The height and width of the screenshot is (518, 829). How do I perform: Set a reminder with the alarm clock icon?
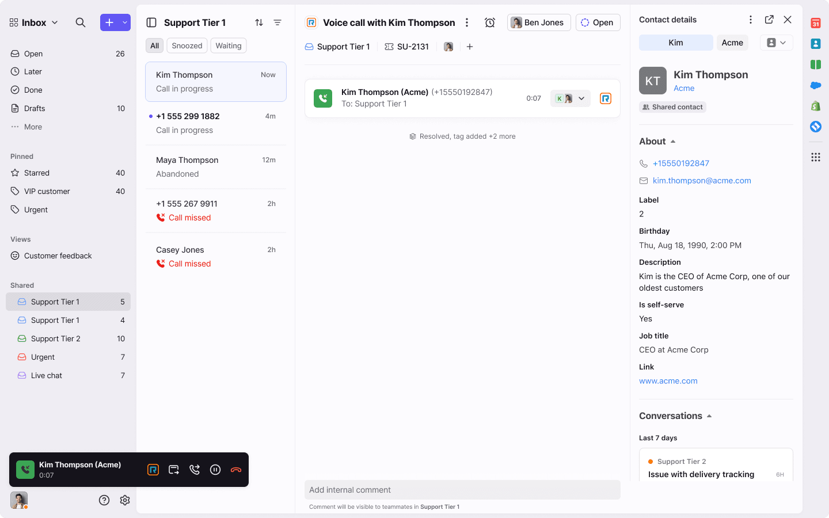pos(489,22)
